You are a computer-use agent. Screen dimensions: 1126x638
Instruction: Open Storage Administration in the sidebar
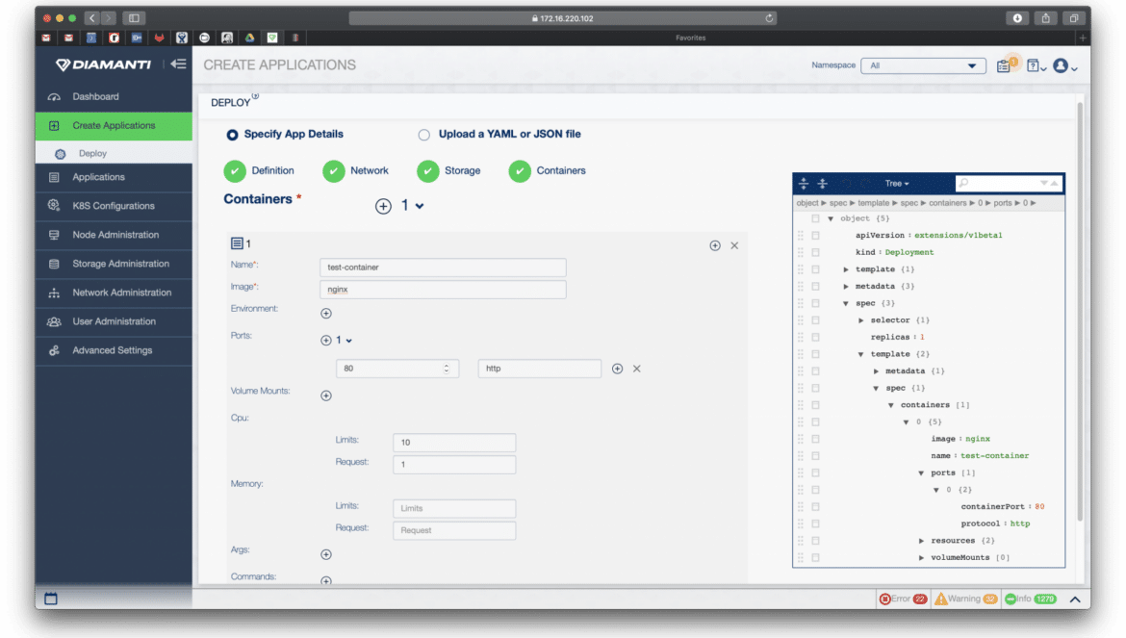pyautogui.click(x=114, y=264)
